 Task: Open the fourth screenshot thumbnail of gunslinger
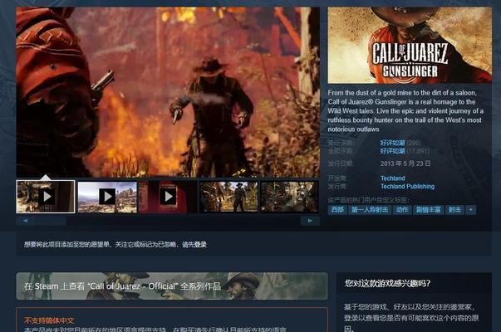click(x=228, y=197)
